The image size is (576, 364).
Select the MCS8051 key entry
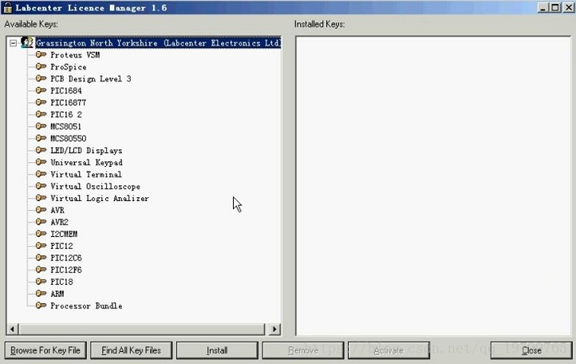(65, 126)
